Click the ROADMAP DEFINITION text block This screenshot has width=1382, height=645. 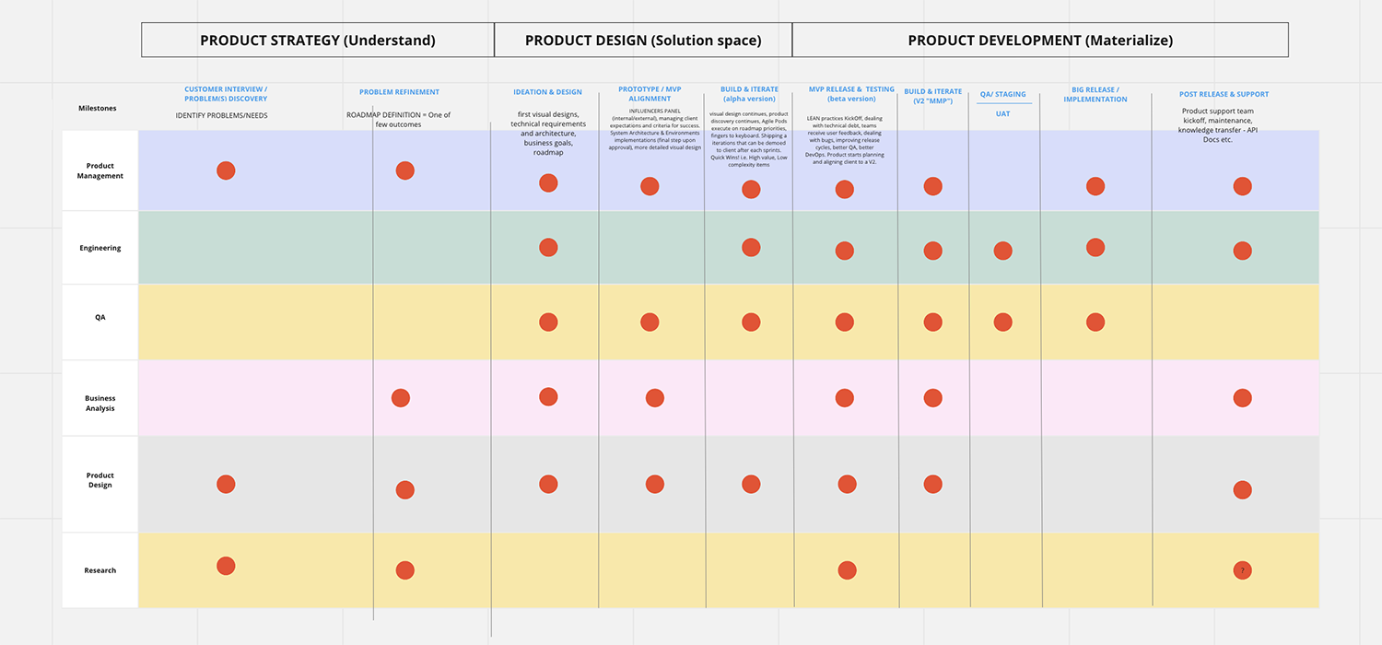tap(399, 120)
